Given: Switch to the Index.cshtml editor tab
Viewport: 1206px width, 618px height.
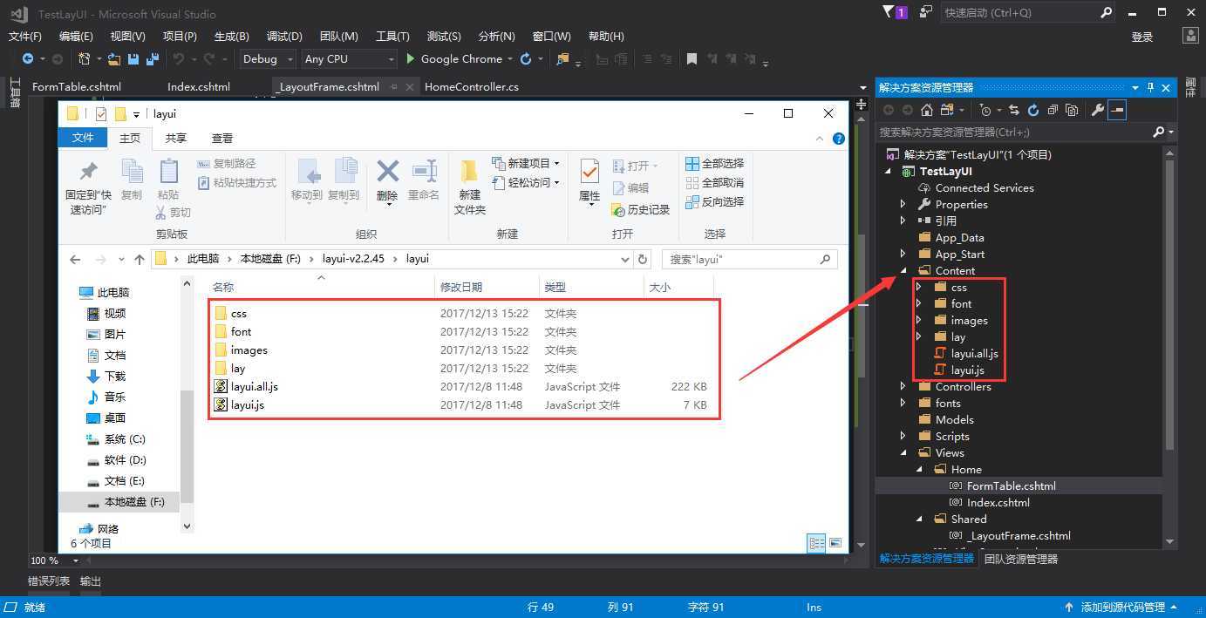Looking at the screenshot, I should tap(199, 87).
